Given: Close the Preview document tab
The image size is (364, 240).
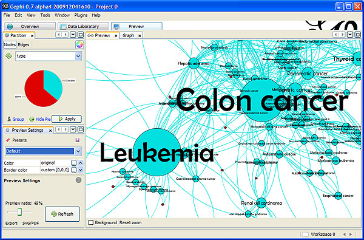Looking at the screenshot, I should click(116, 36).
